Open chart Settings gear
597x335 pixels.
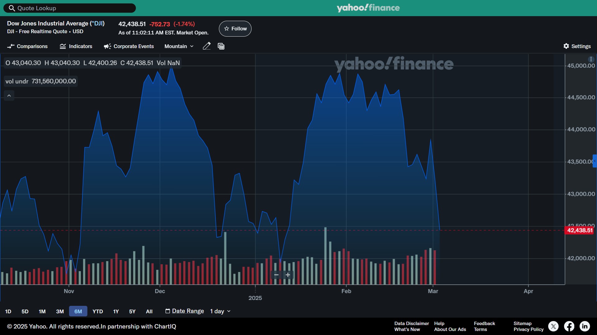click(577, 46)
